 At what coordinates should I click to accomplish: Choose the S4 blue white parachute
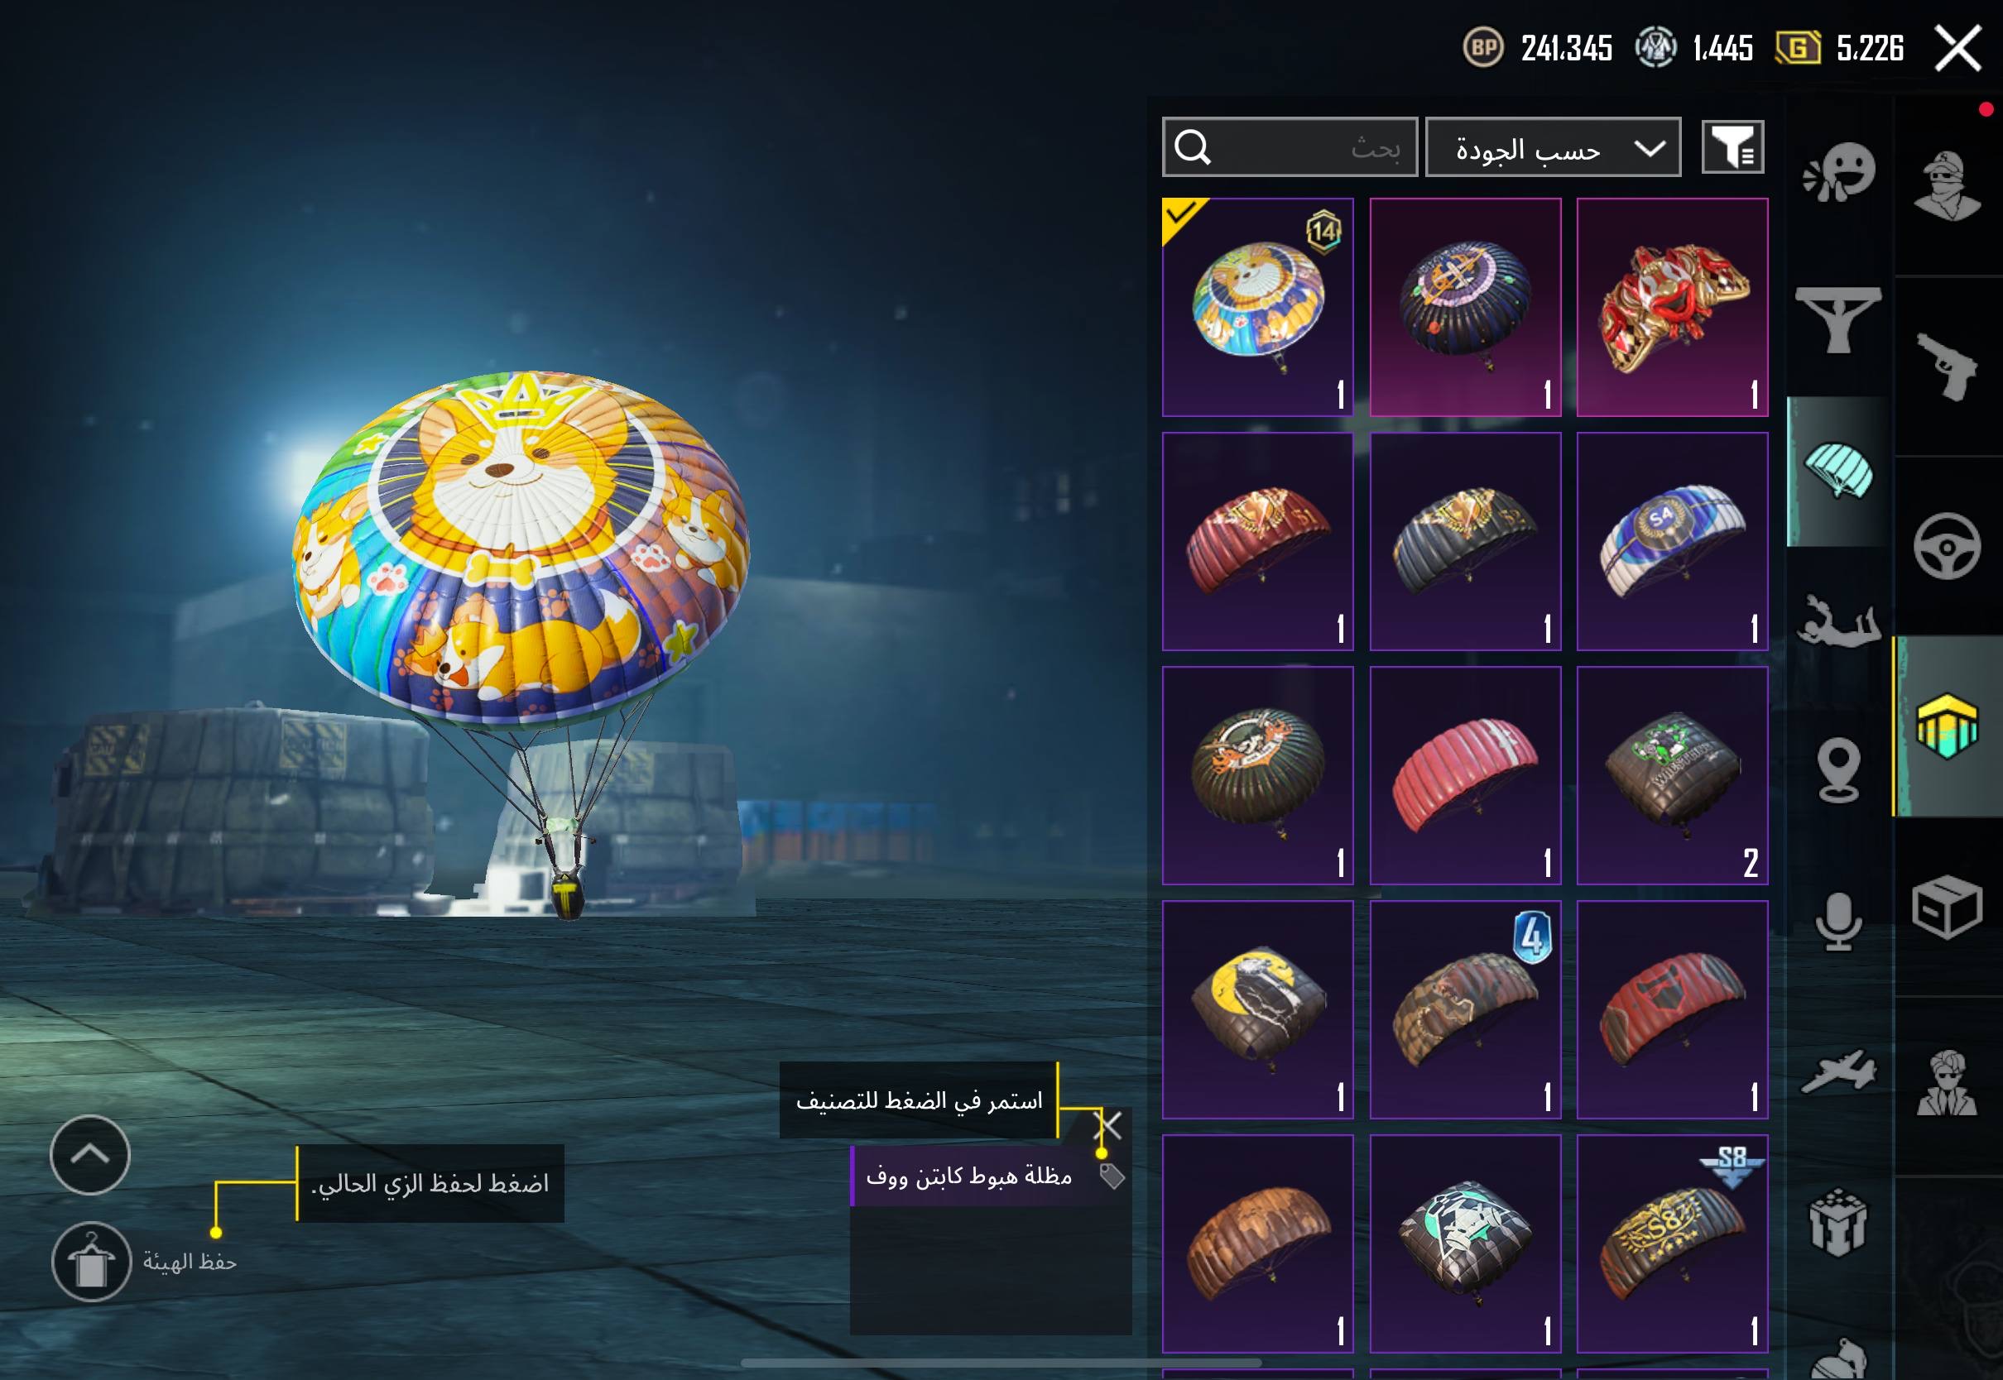[x=1672, y=541]
